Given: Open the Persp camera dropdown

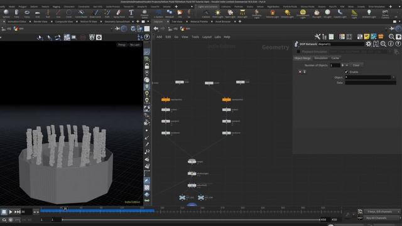Looking at the screenshot, I should (121, 45).
